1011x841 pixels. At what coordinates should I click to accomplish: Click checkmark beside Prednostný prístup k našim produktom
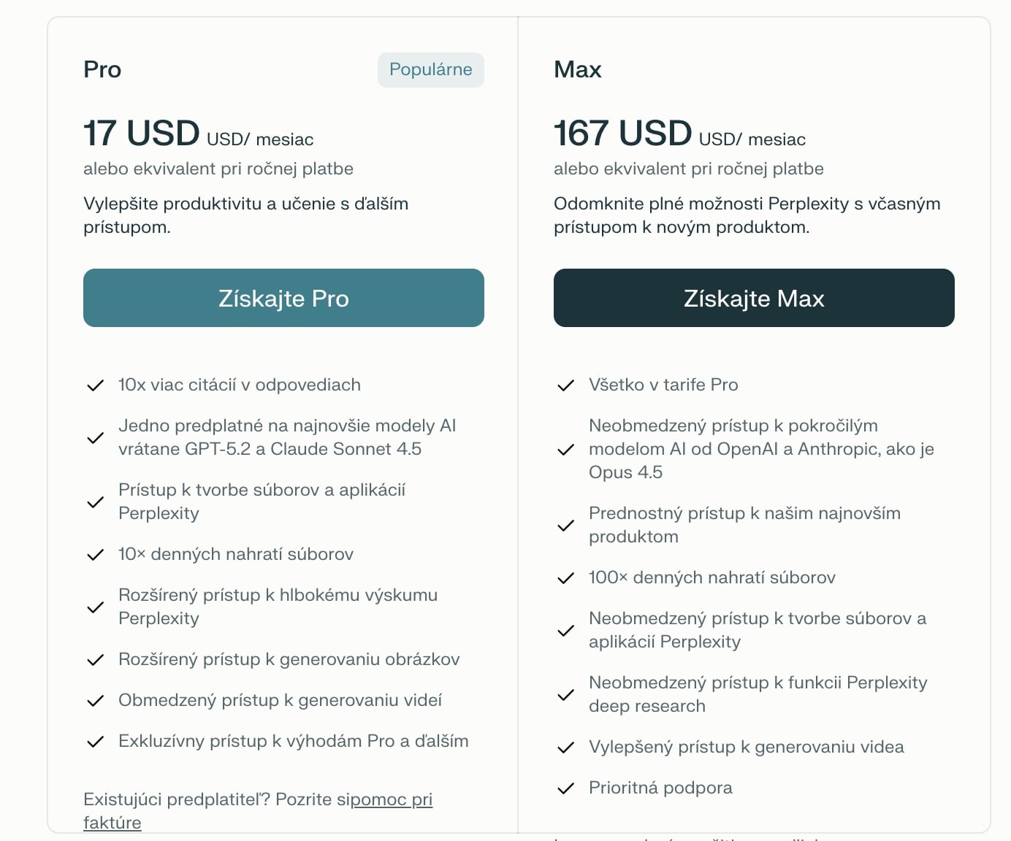coord(566,526)
